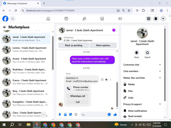Image resolution: width=171 pixels, height=128 pixels.
Task: Open a new browser tab
Action: click(x=44, y=3)
